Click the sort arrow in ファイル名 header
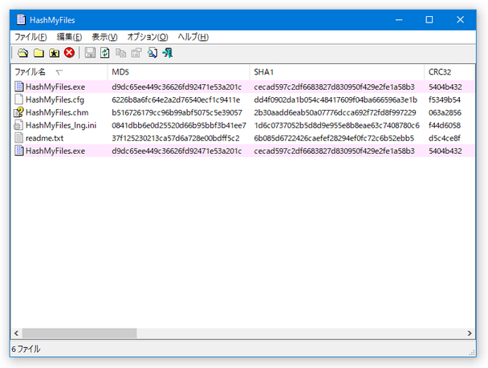Viewport: 488px width, 368px height. (x=59, y=73)
